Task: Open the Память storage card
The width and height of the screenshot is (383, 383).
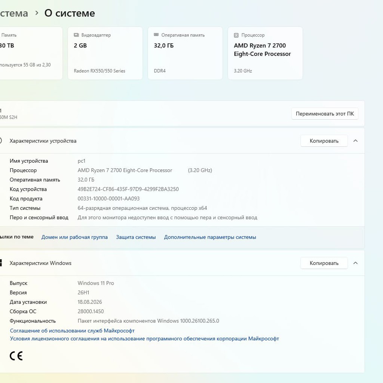Action: tap(31, 53)
